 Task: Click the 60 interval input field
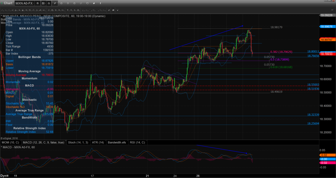43,3
